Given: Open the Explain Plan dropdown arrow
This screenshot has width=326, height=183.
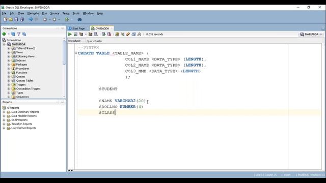Looking at the screenshot, I should point(86,34).
